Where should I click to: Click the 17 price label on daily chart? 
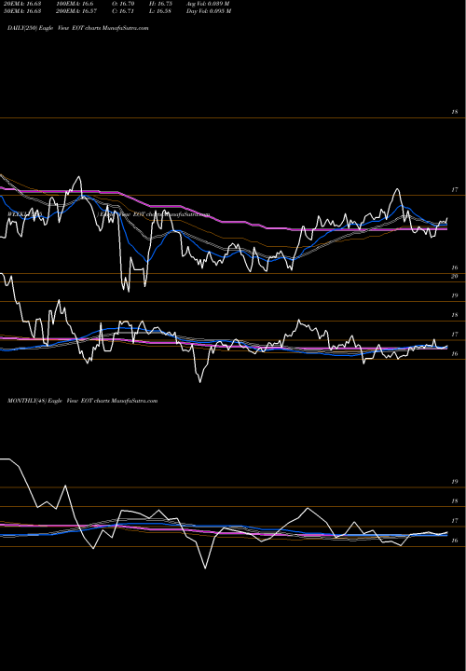455,189
